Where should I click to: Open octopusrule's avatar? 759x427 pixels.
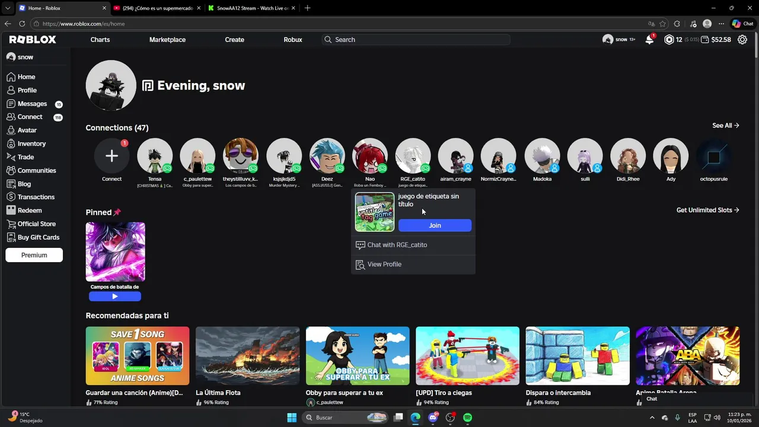pos(714,156)
